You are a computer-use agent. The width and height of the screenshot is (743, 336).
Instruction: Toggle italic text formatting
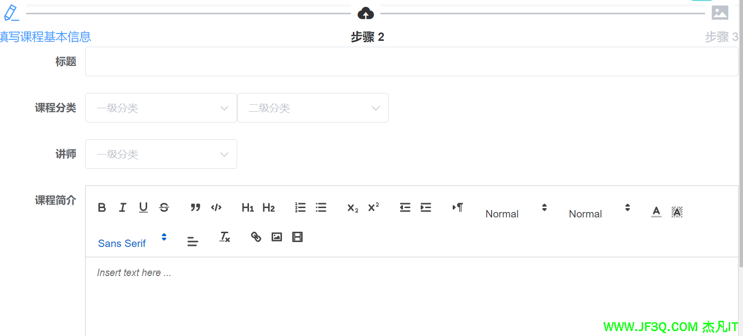123,208
